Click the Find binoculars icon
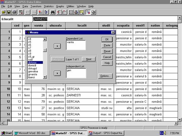The image size is (182, 136). point(52,12)
